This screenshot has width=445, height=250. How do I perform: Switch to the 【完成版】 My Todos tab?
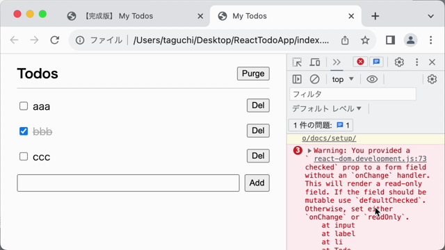coord(135,16)
